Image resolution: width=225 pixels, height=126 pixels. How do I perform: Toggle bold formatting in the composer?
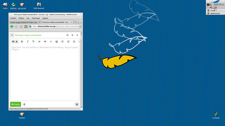click(x=22, y=42)
